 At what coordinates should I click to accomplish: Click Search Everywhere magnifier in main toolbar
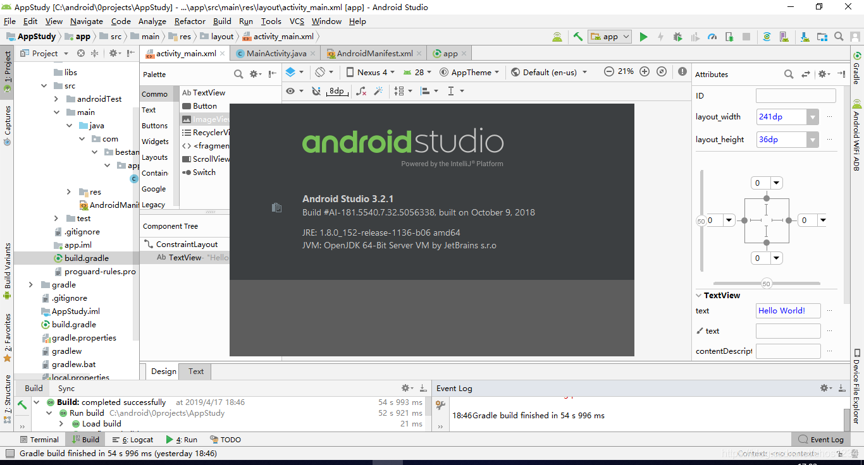pyautogui.click(x=839, y=37)
